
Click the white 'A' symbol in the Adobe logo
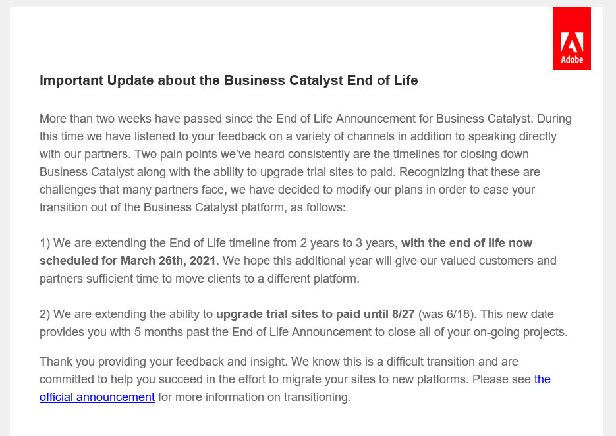click(572, 42)
